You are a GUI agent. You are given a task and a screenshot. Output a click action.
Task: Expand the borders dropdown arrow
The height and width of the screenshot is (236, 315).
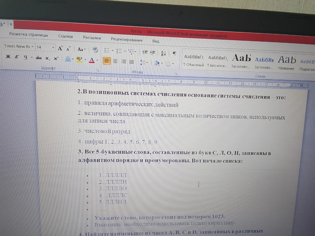[x=173, y=64]
